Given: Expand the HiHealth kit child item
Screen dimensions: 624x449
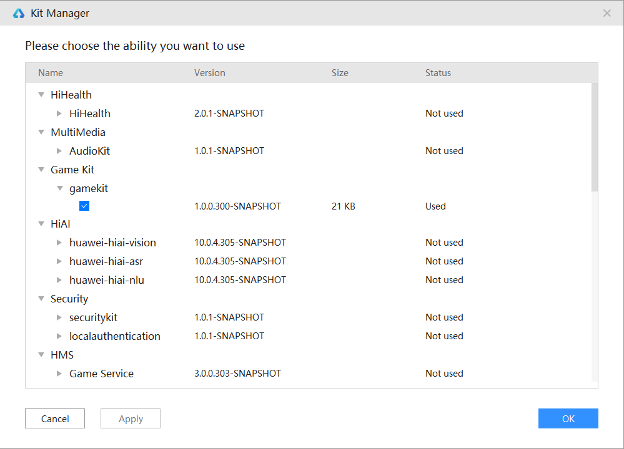Looking at the screenshot, I should tap(59, 113).
